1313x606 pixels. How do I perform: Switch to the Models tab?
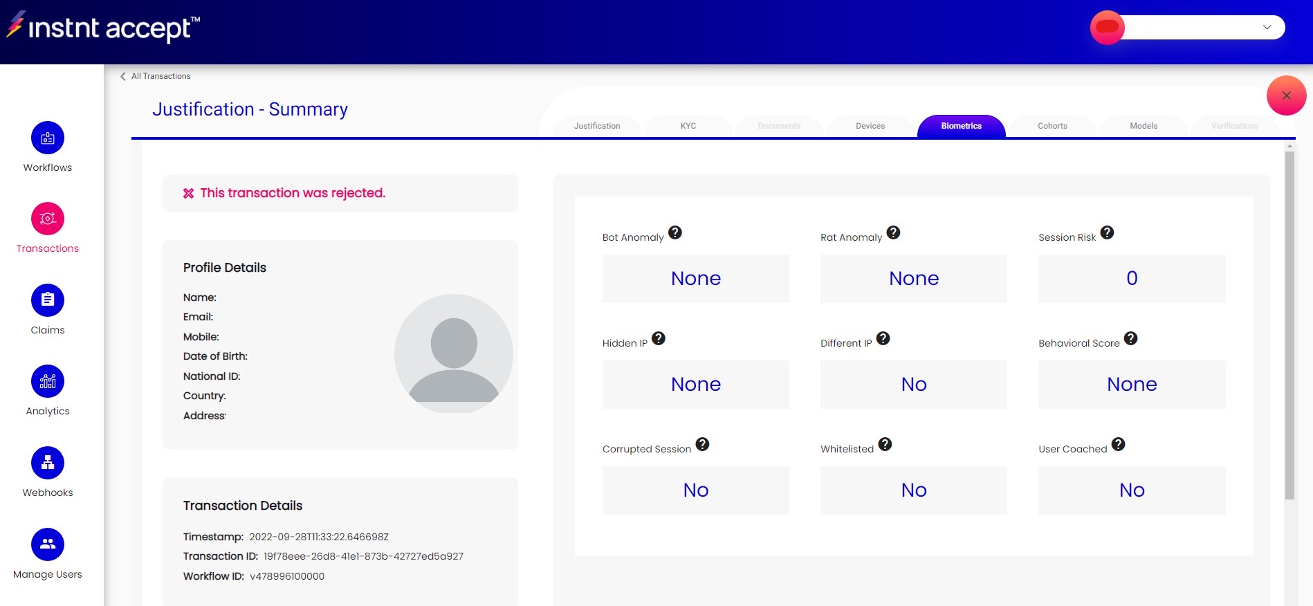point(1144,126)
